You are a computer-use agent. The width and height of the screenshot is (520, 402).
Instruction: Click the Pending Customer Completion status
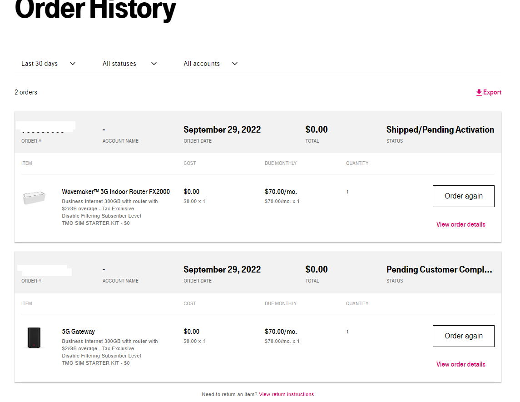440,269
